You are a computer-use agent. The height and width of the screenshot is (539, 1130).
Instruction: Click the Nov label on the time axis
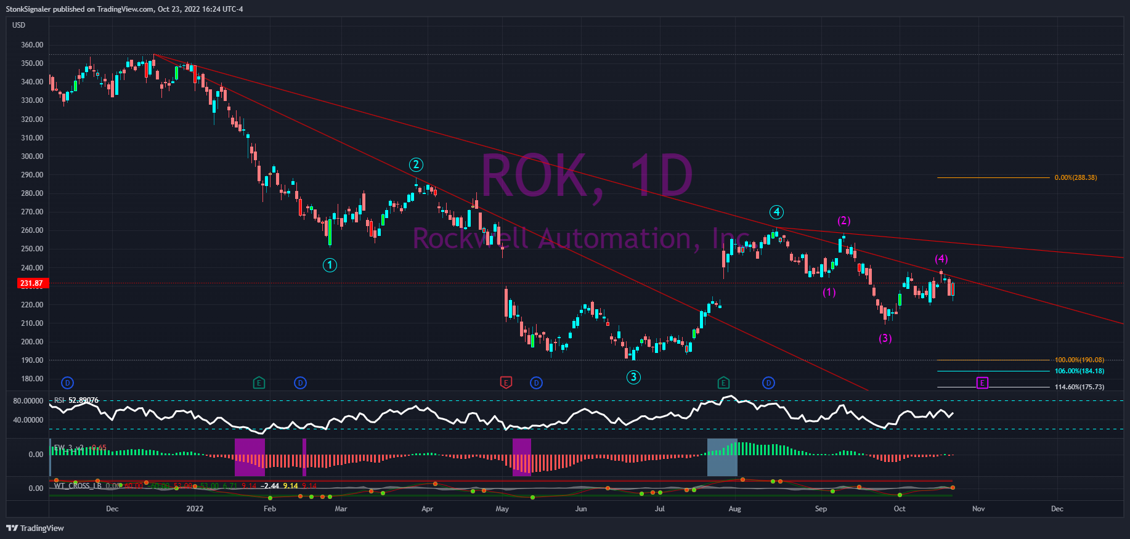tap(978, 509)
